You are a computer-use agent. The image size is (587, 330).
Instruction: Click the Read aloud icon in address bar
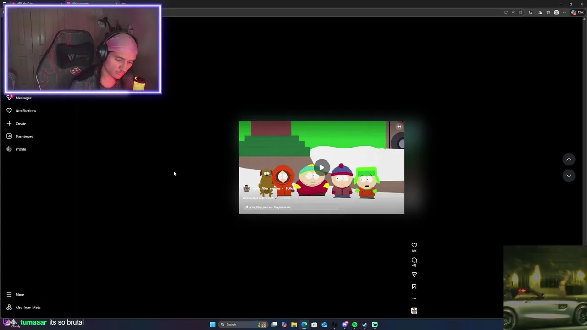coord(513,12)
